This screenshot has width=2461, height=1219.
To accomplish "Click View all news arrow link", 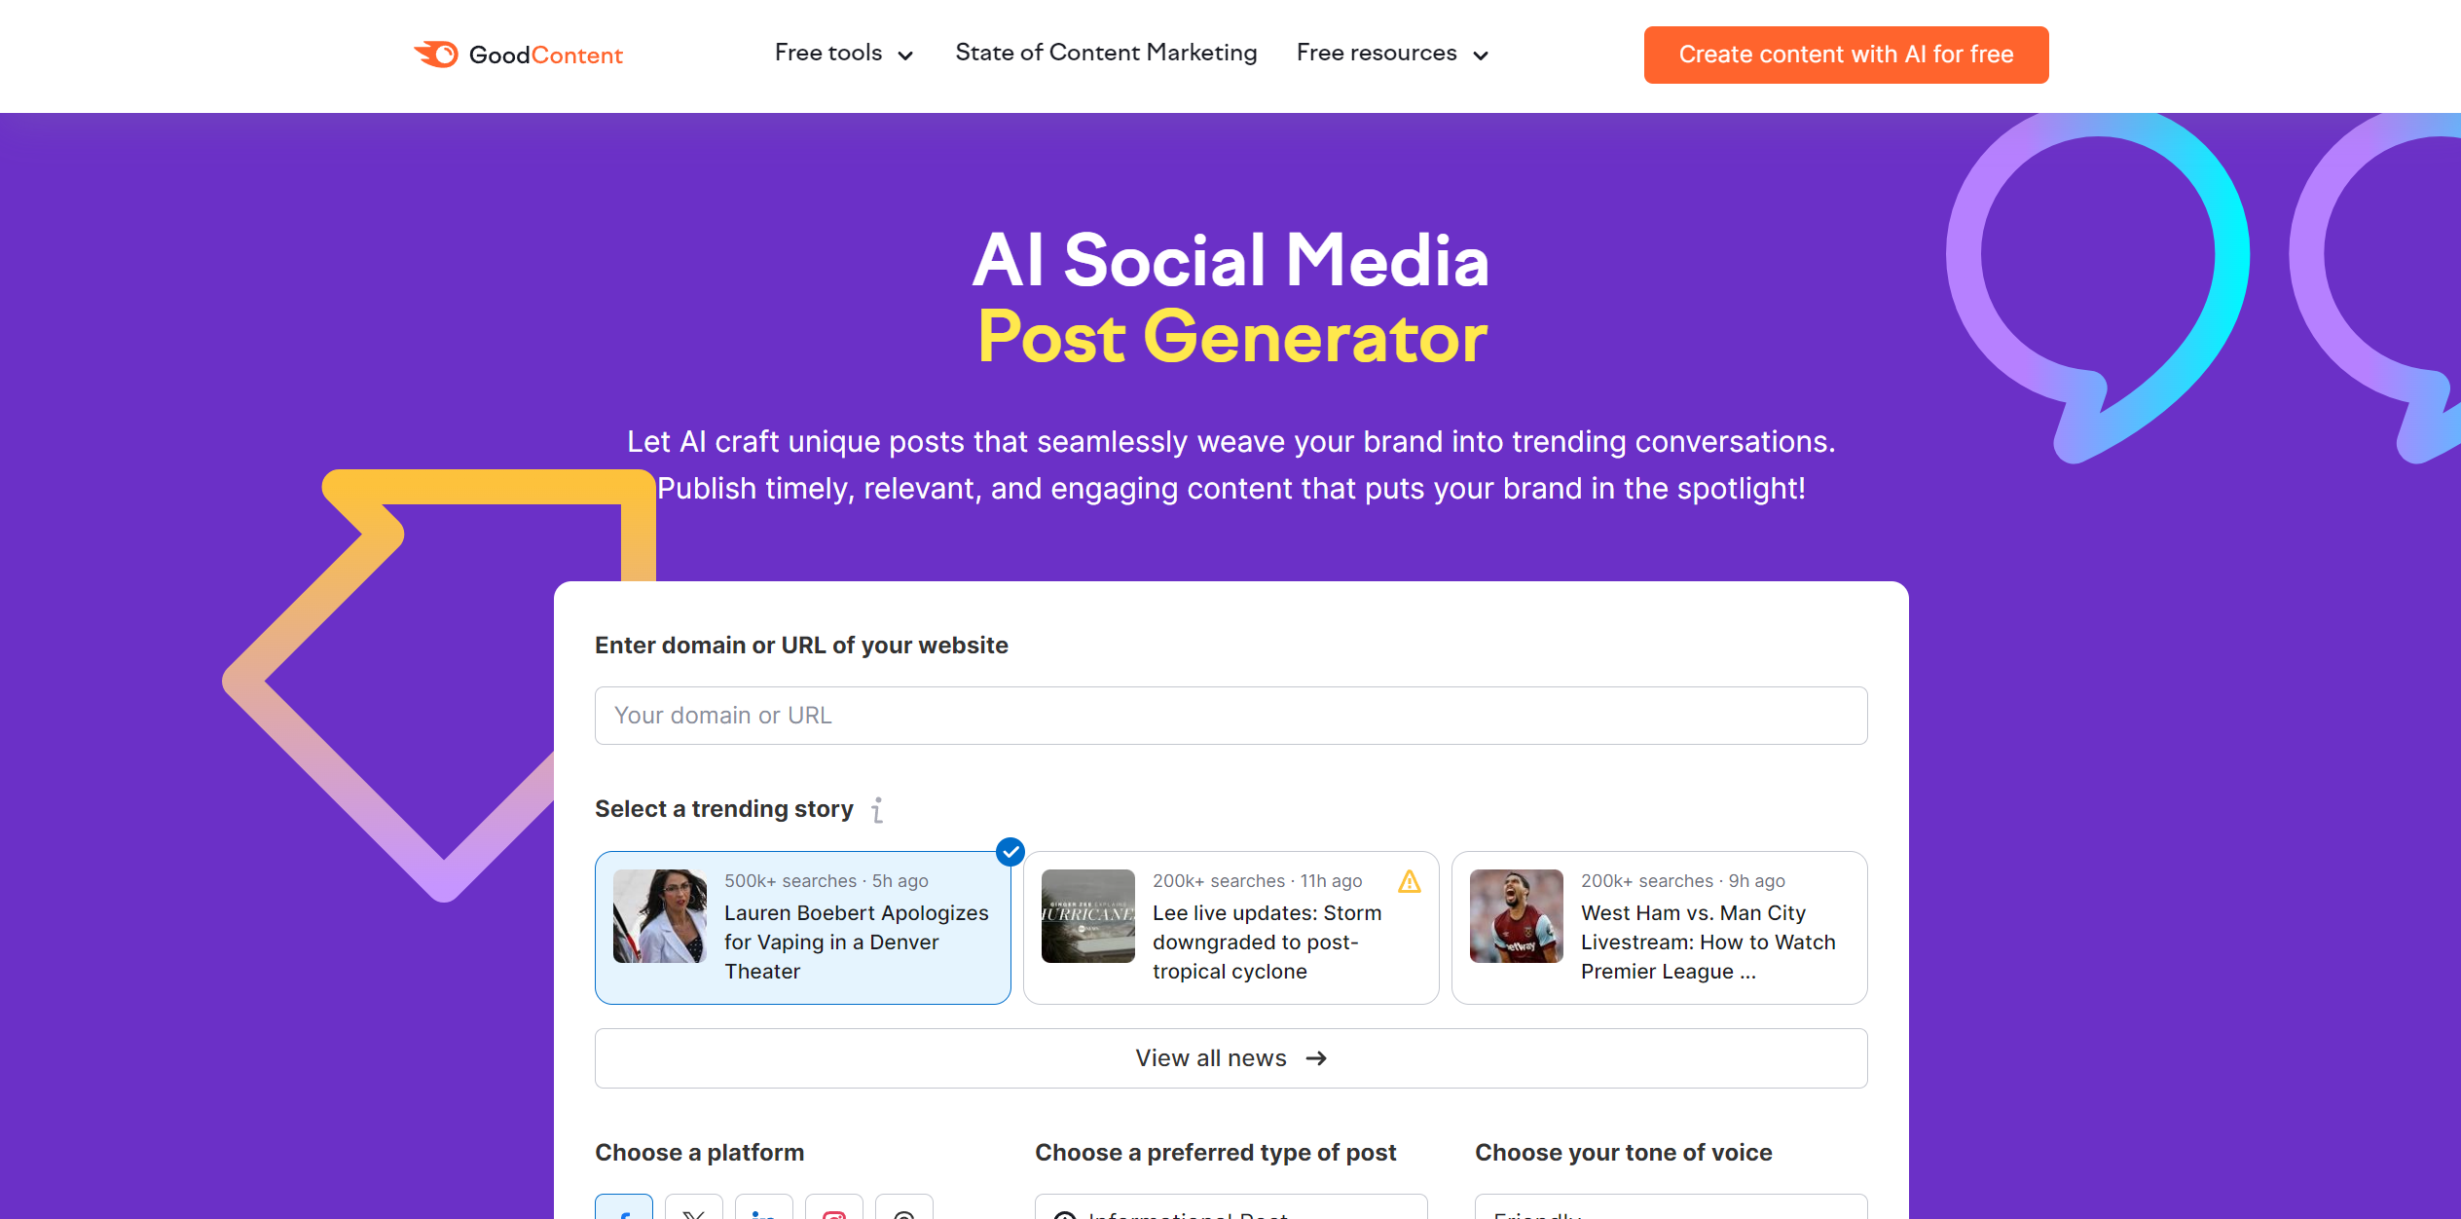I will click(x=1230, y=1057).
